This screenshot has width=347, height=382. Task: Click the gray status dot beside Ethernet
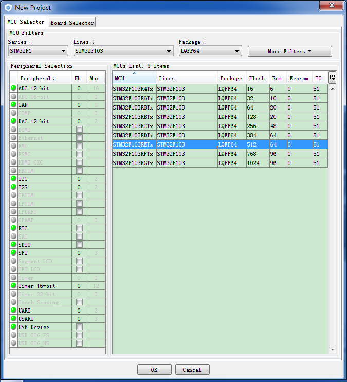coord(14,138)
